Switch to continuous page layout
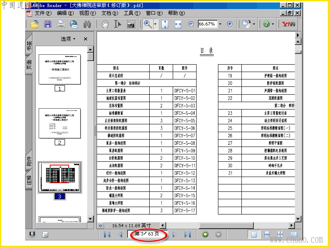The image size is (329, 247). 267,234
